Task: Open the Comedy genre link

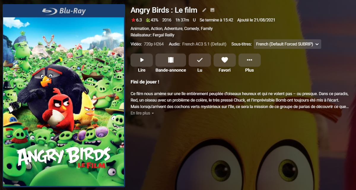Action: (192, 29)
